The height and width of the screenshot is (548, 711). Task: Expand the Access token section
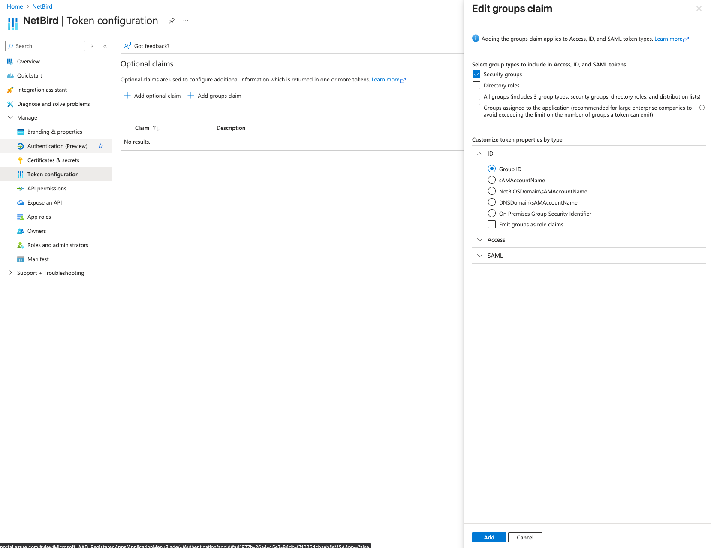pos(480,240)
